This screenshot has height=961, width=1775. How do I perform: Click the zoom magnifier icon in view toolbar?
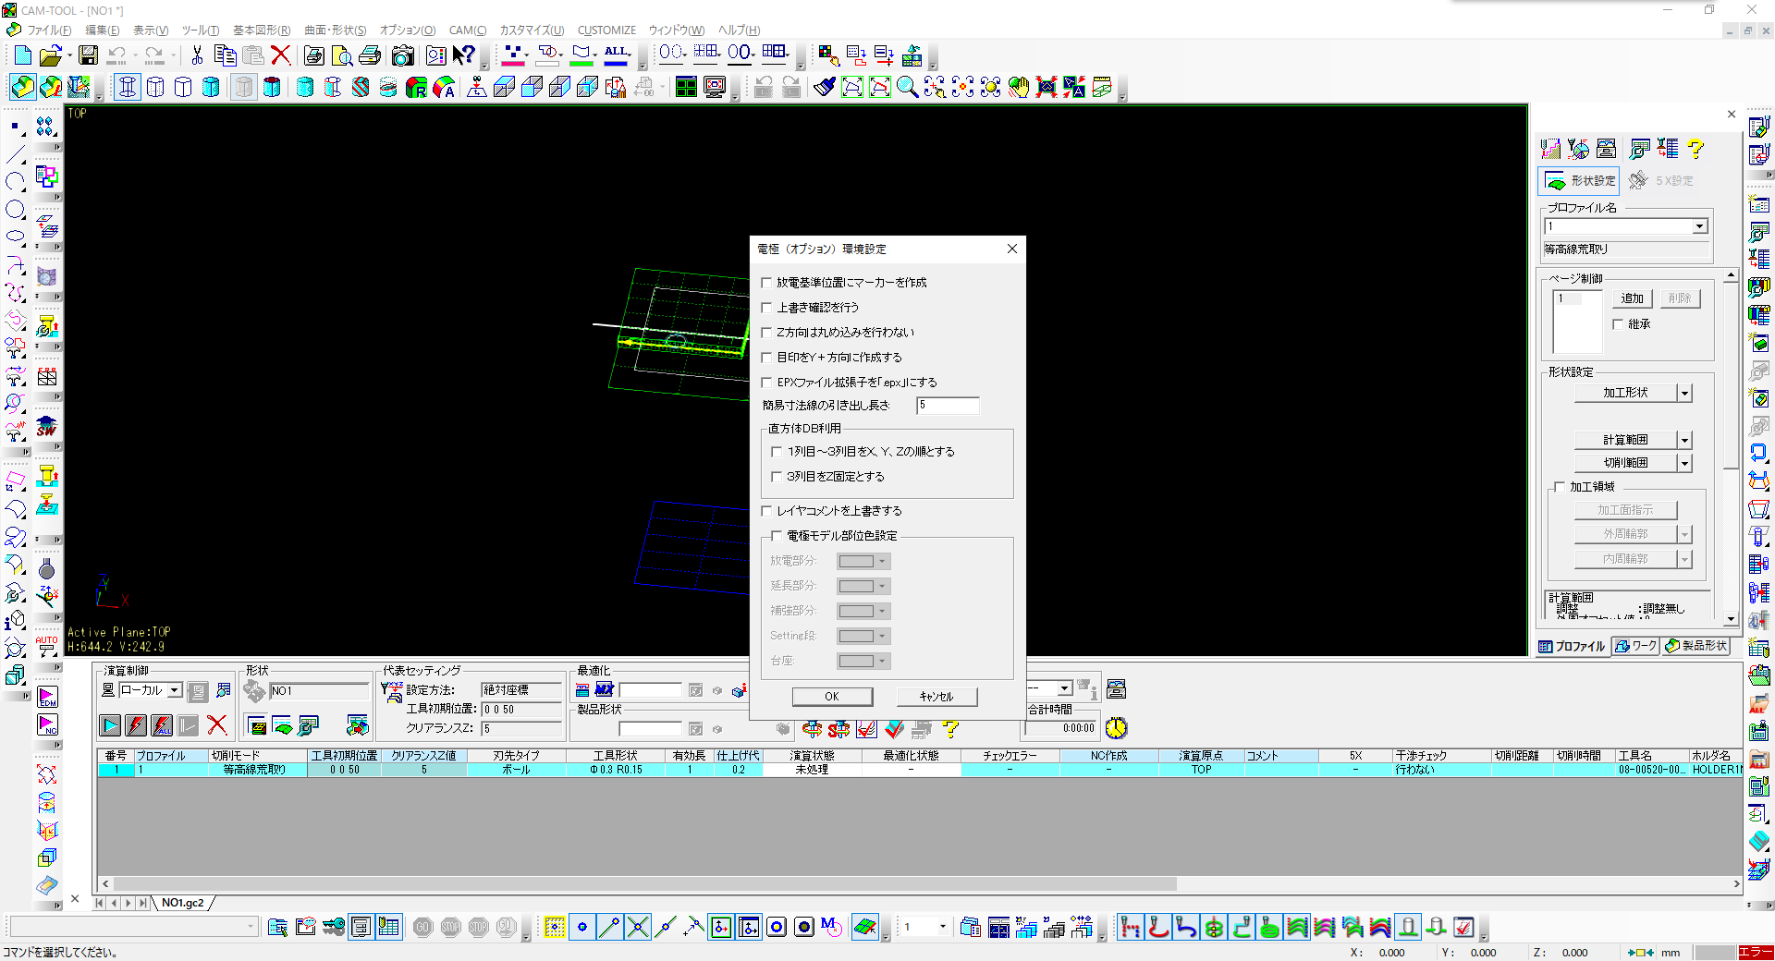pos(908,87)
